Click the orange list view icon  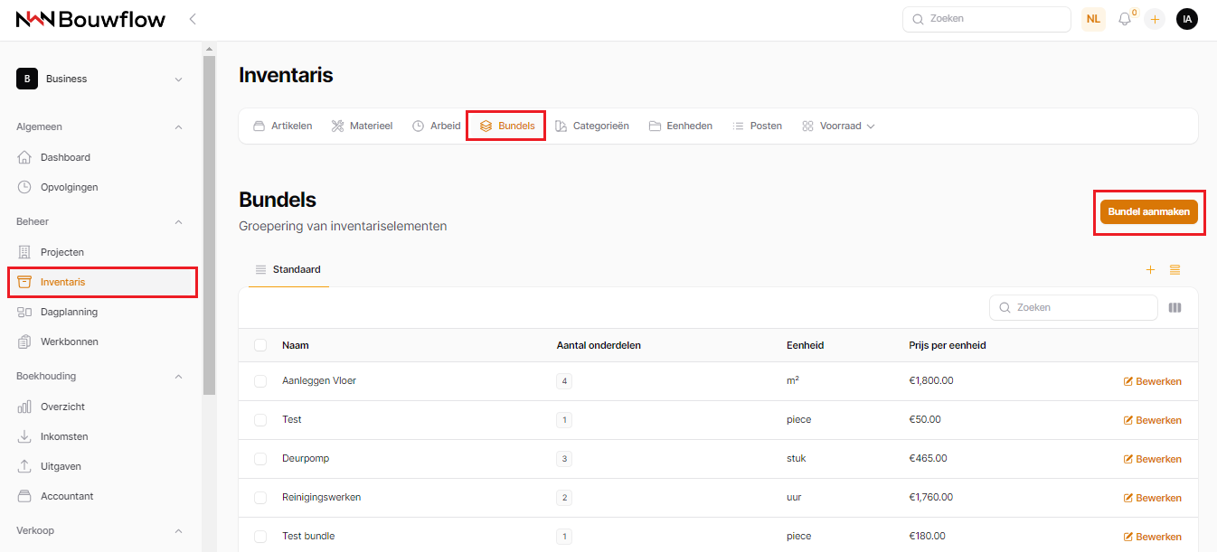pyautogui.click(x=1175, y=270)
